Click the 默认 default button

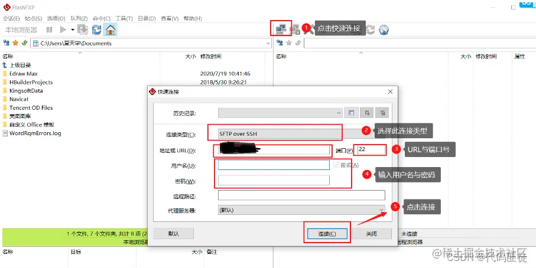pyautogui.click(x=173, y=234)
